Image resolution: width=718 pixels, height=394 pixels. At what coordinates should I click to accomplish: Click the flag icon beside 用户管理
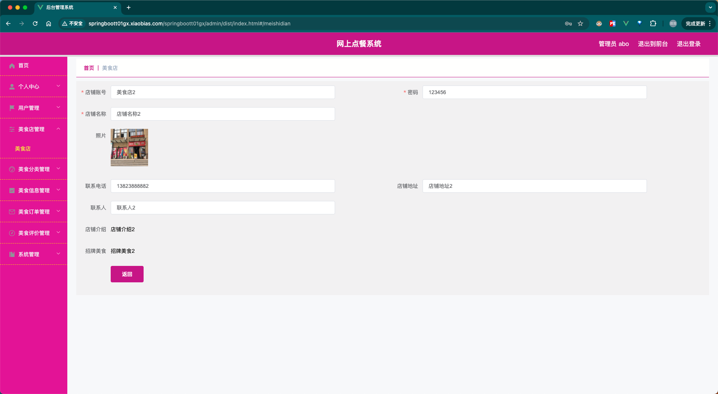pos(12,108)
